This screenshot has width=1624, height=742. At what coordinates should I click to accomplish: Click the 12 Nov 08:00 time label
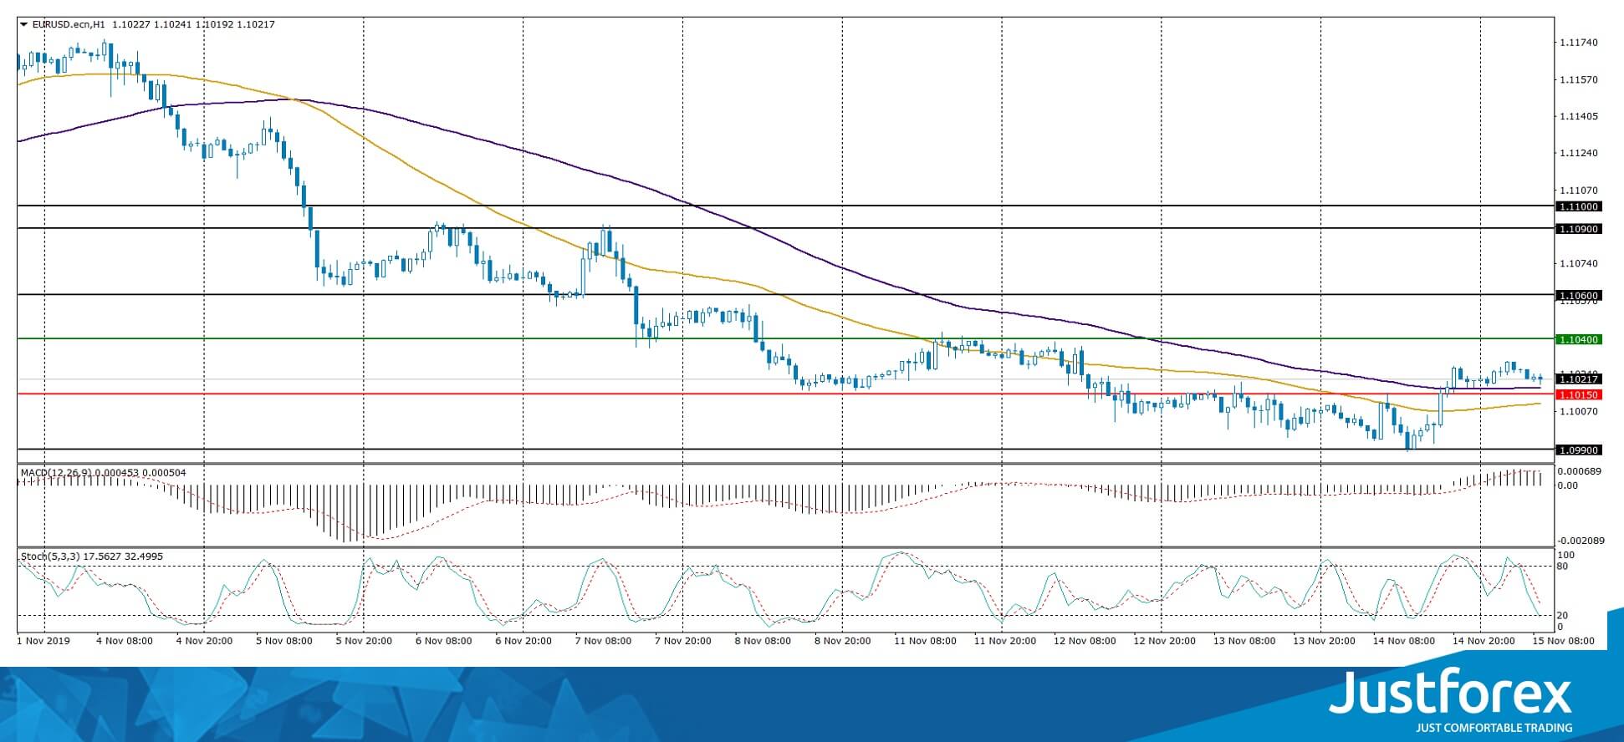[x=1084, y=642]
